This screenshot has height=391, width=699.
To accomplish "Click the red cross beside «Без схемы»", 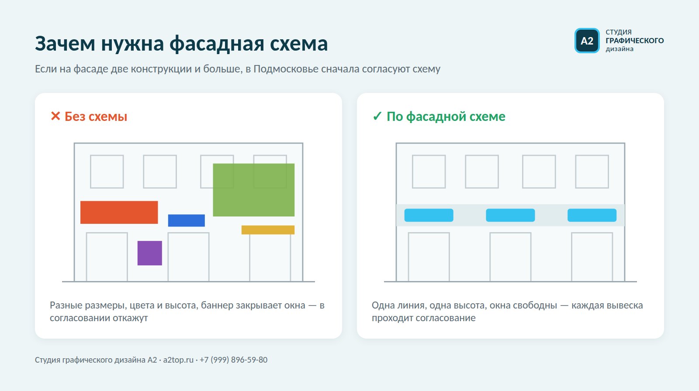I will pyautogui.click(x=55, y=116).
